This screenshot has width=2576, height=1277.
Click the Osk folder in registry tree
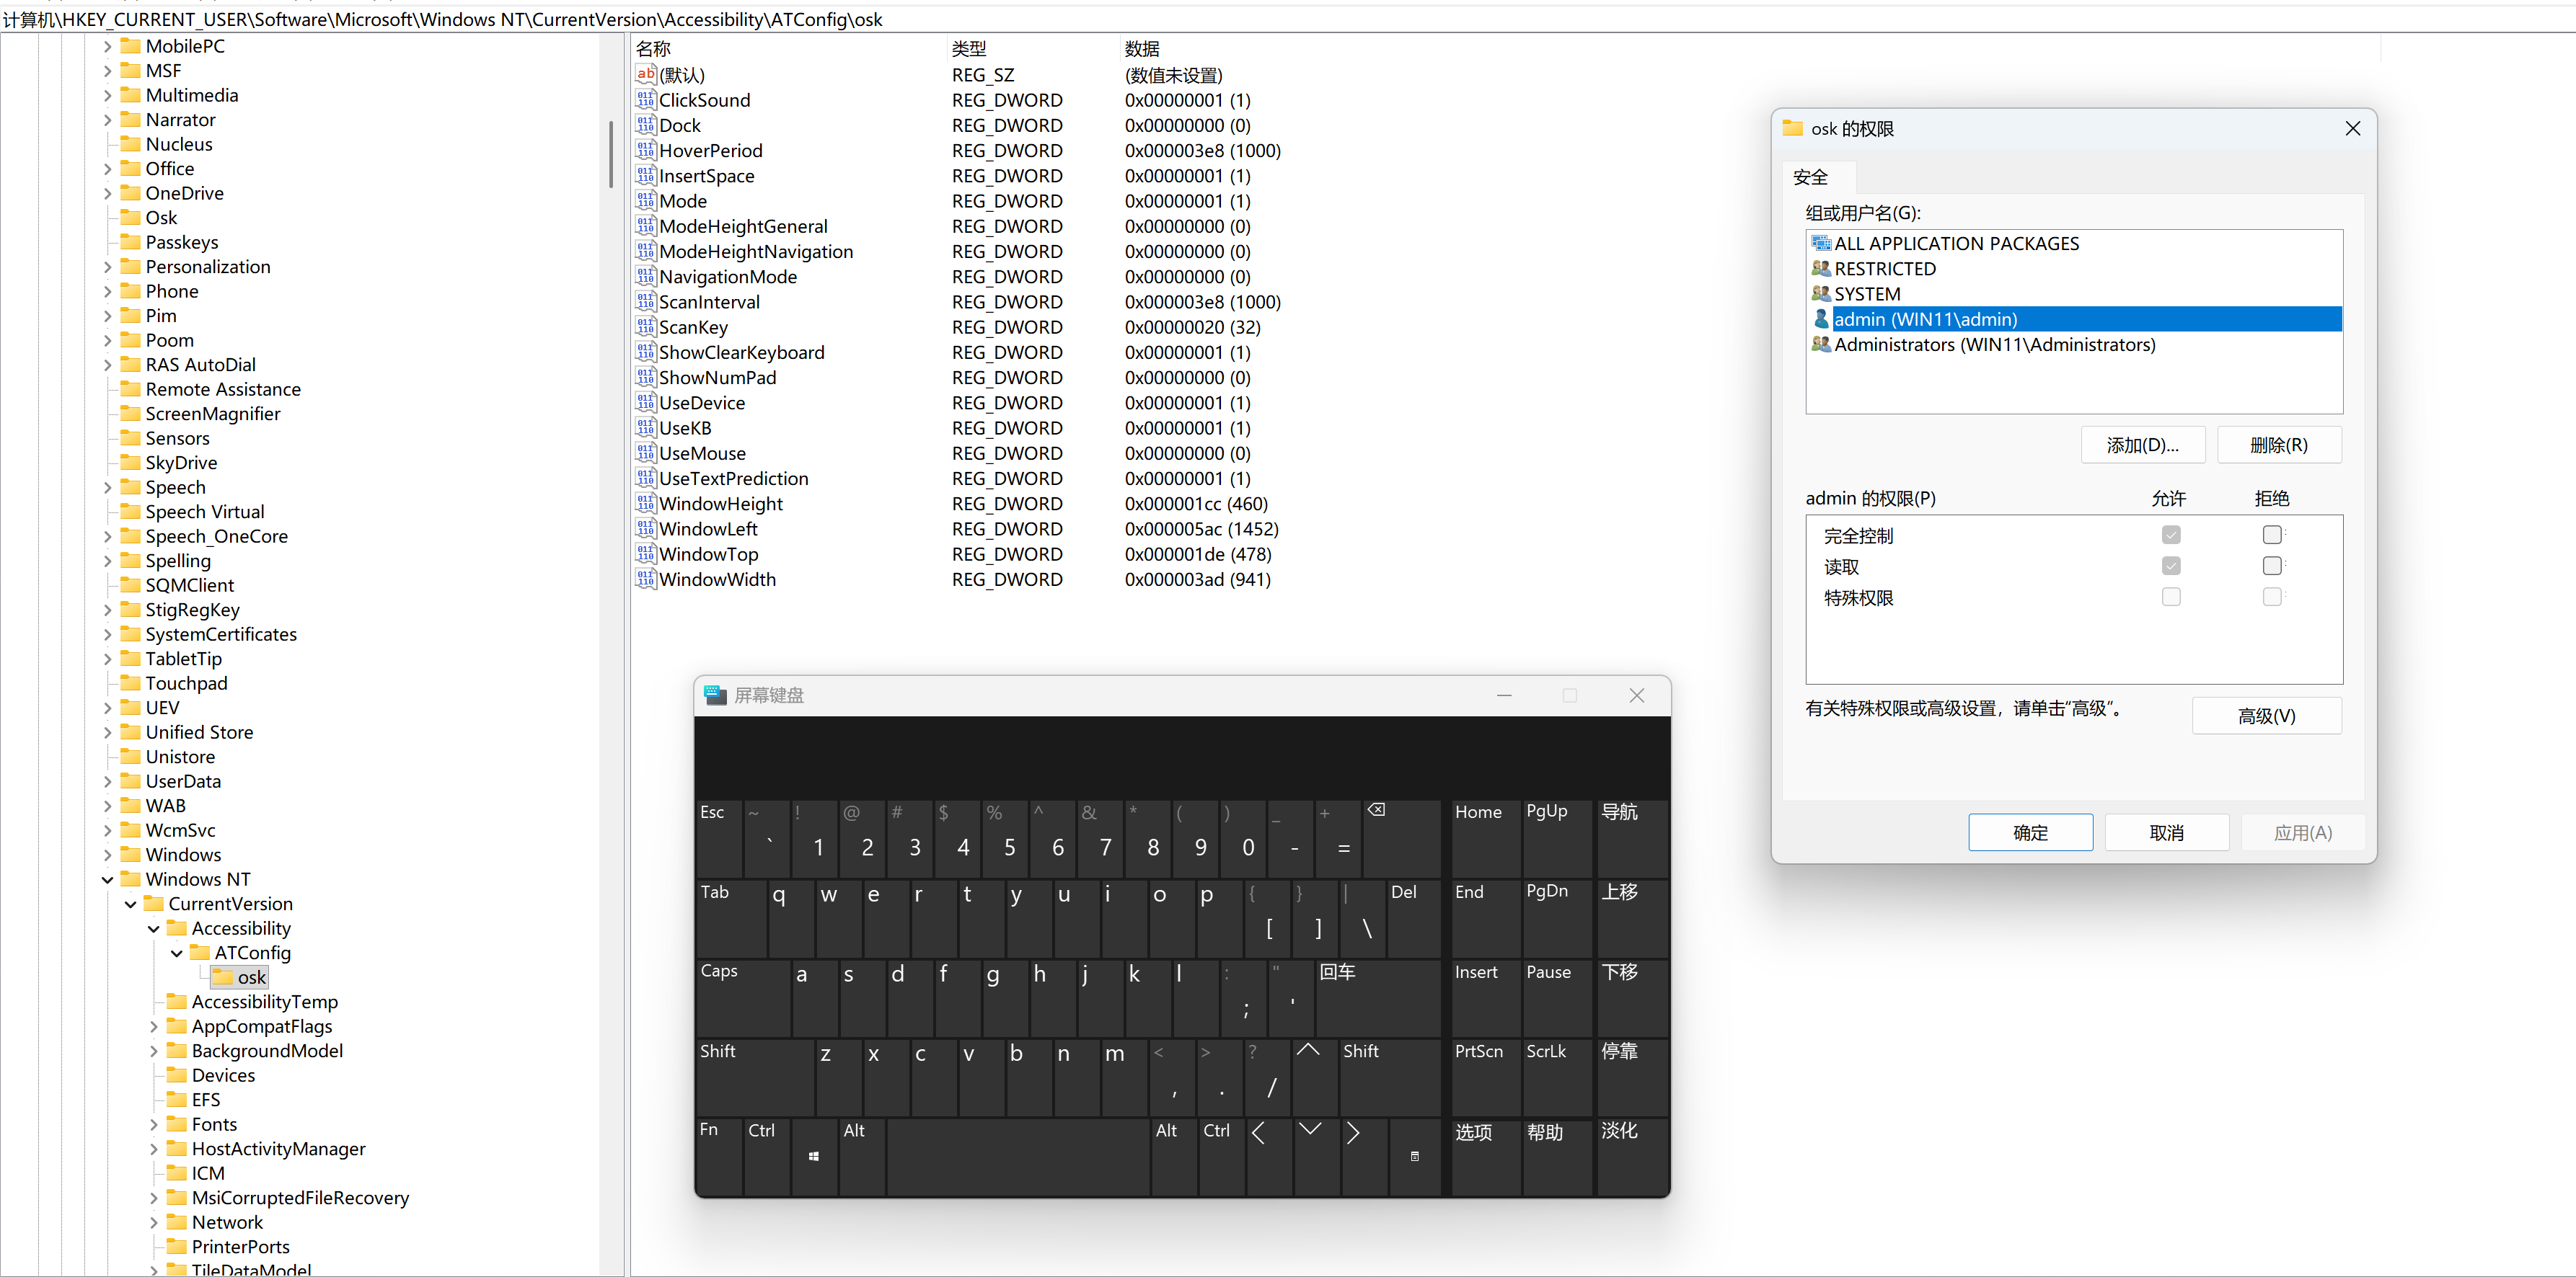(160, 218)
